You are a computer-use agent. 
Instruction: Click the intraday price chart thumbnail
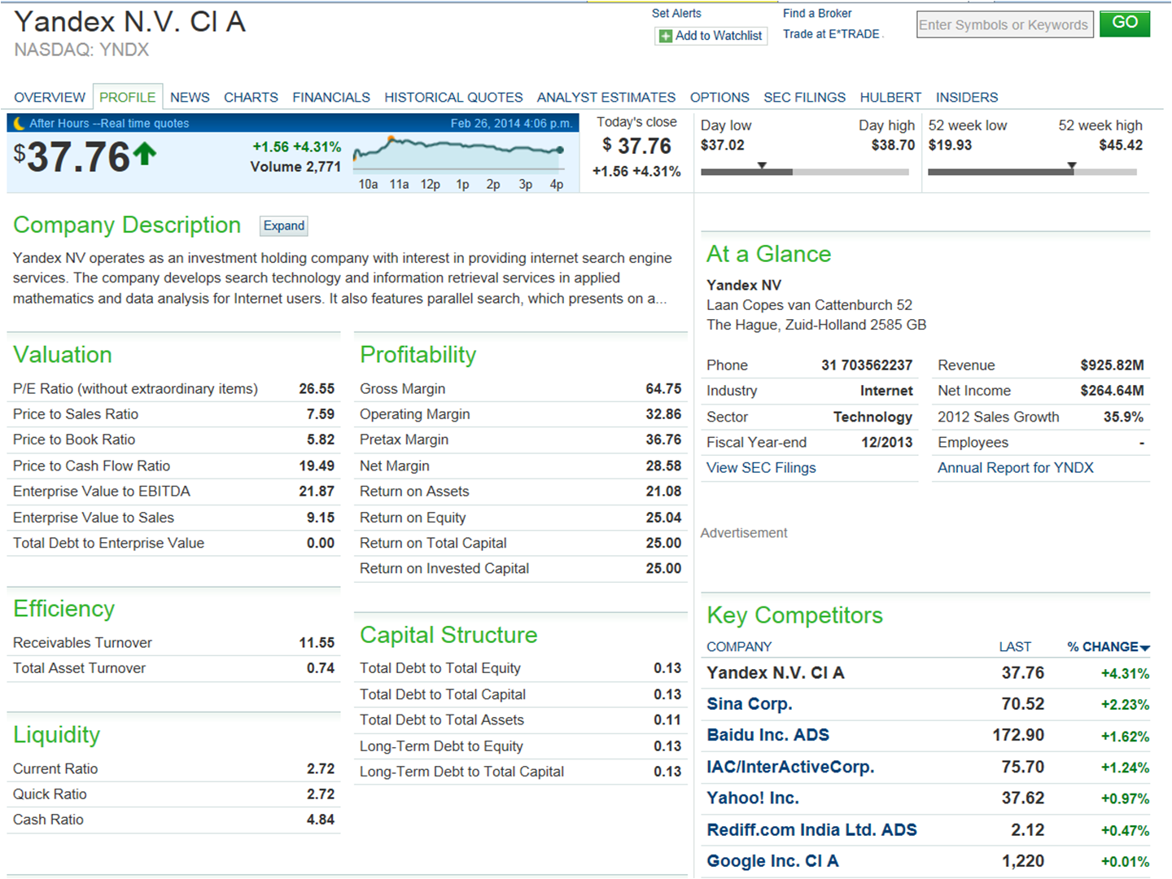pyautogui.click(x=460, y=151)
